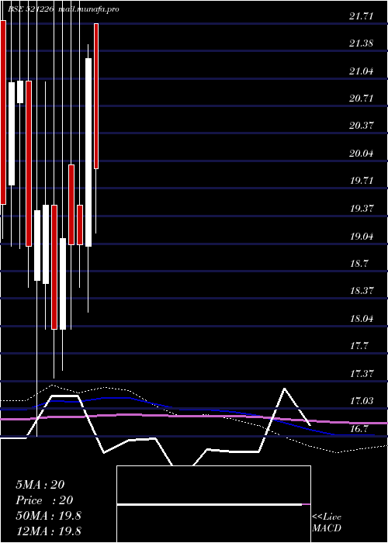
Task: Click the 21.04 price axis label
Action: click(x=362, y=71)
